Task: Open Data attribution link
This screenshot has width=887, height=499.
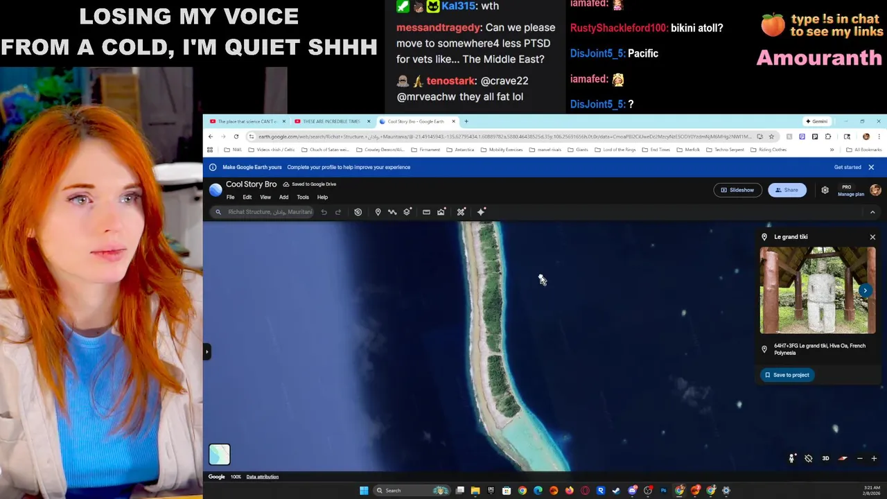Action: [x=262, y=477]
